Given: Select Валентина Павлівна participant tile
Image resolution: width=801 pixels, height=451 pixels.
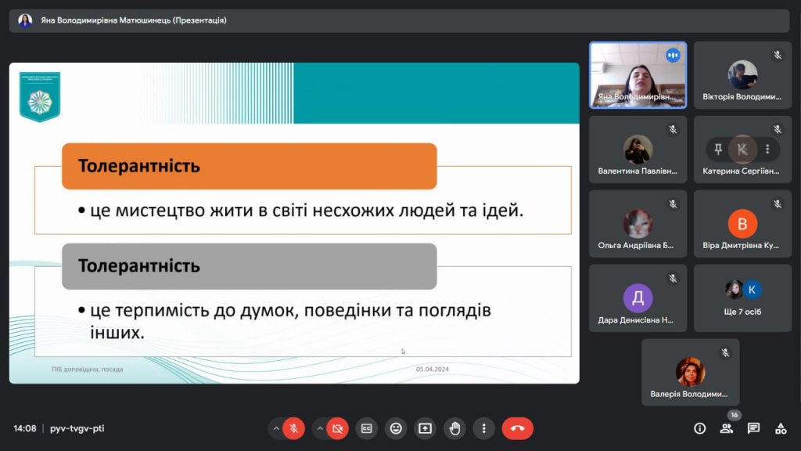Looking at the screenshot, I should [638, 150].
